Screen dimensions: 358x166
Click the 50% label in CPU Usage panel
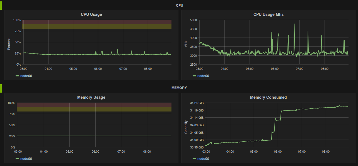(18, 42)
